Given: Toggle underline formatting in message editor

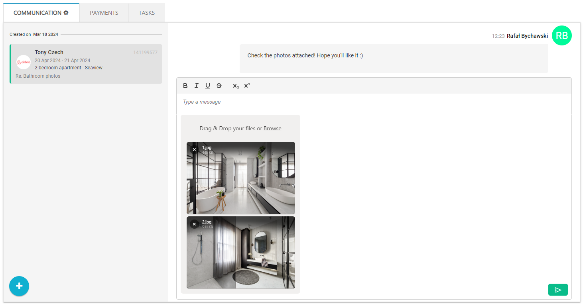Looking at the screenshot, I should (208, 86).
